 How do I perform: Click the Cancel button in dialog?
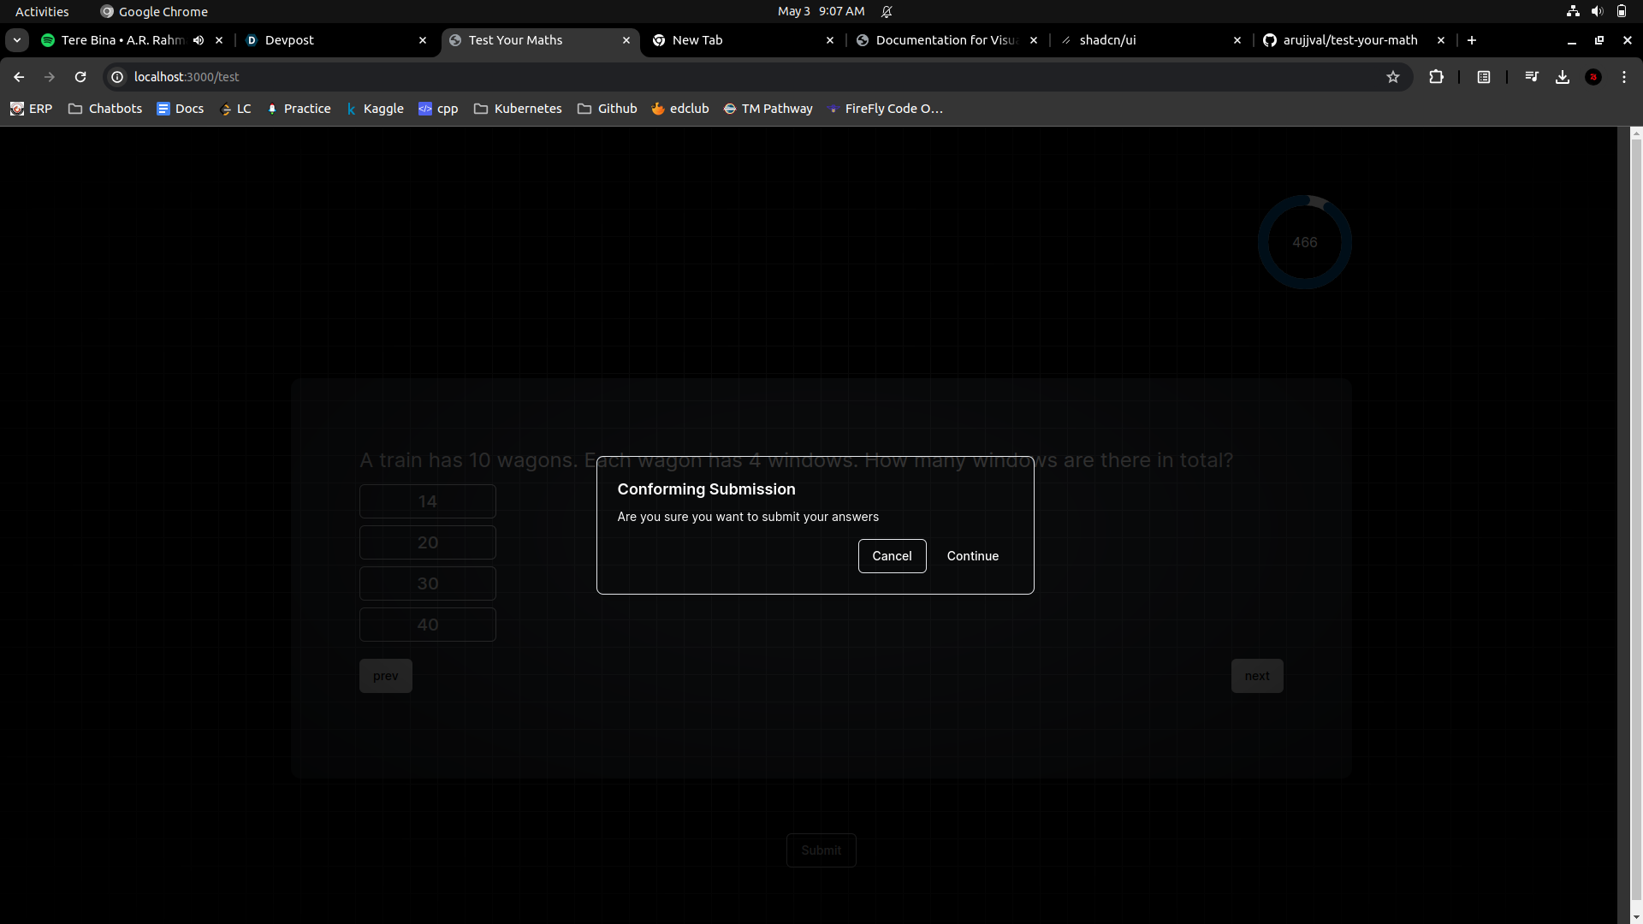tap(892, 556)
